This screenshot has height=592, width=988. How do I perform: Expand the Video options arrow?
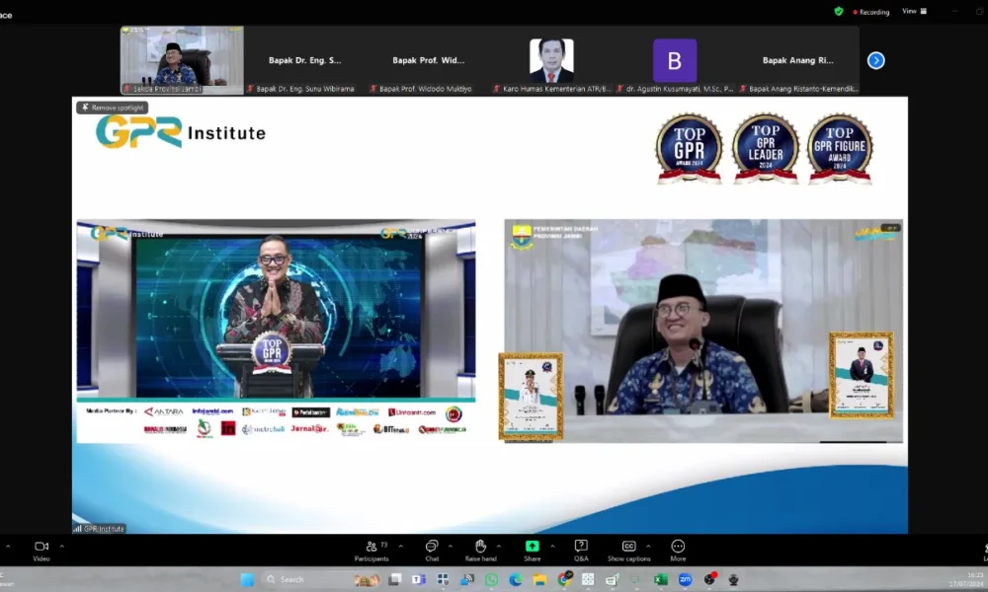click(61, 546)
